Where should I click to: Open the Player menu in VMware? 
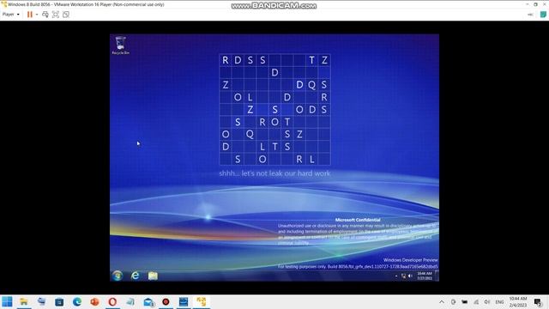click(10, 15)
